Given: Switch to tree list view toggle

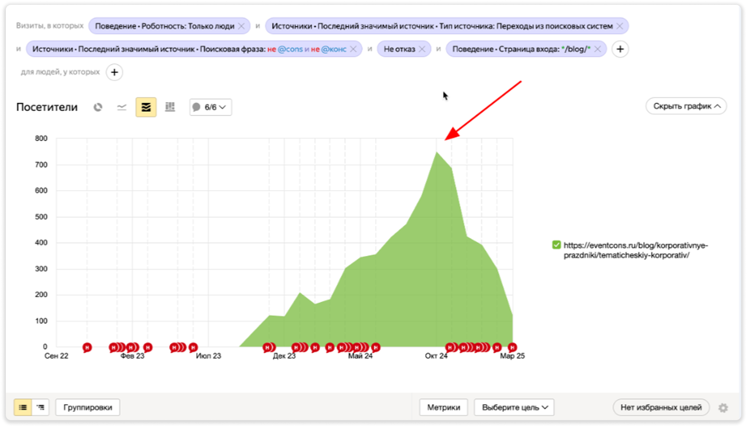Looking at the screenshot, I should coord(40,407).
